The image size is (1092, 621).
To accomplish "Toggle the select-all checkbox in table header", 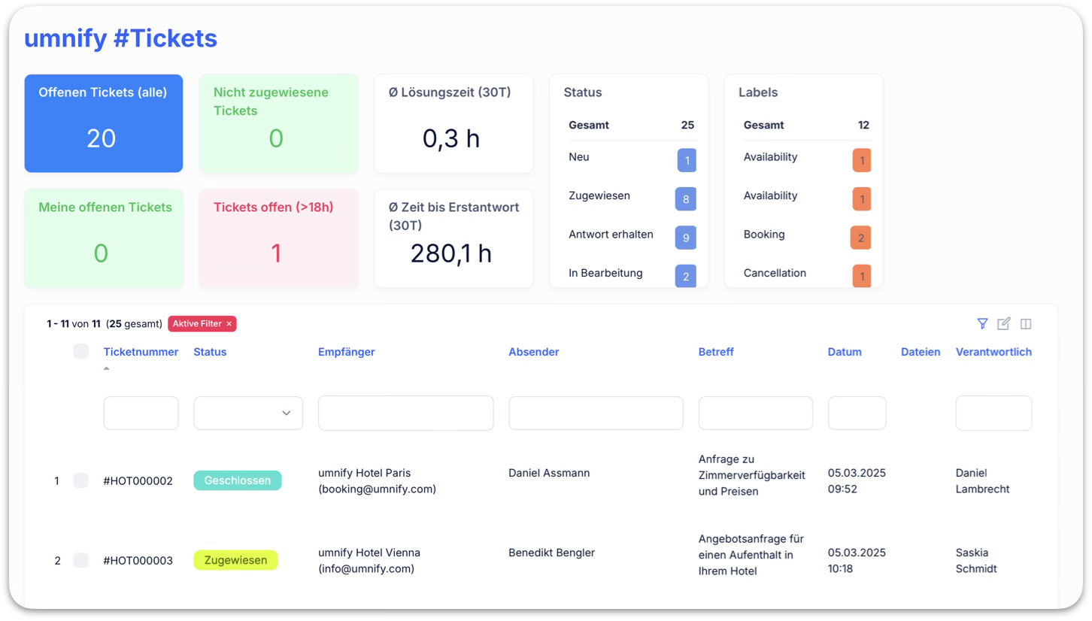I will [80, 351].
